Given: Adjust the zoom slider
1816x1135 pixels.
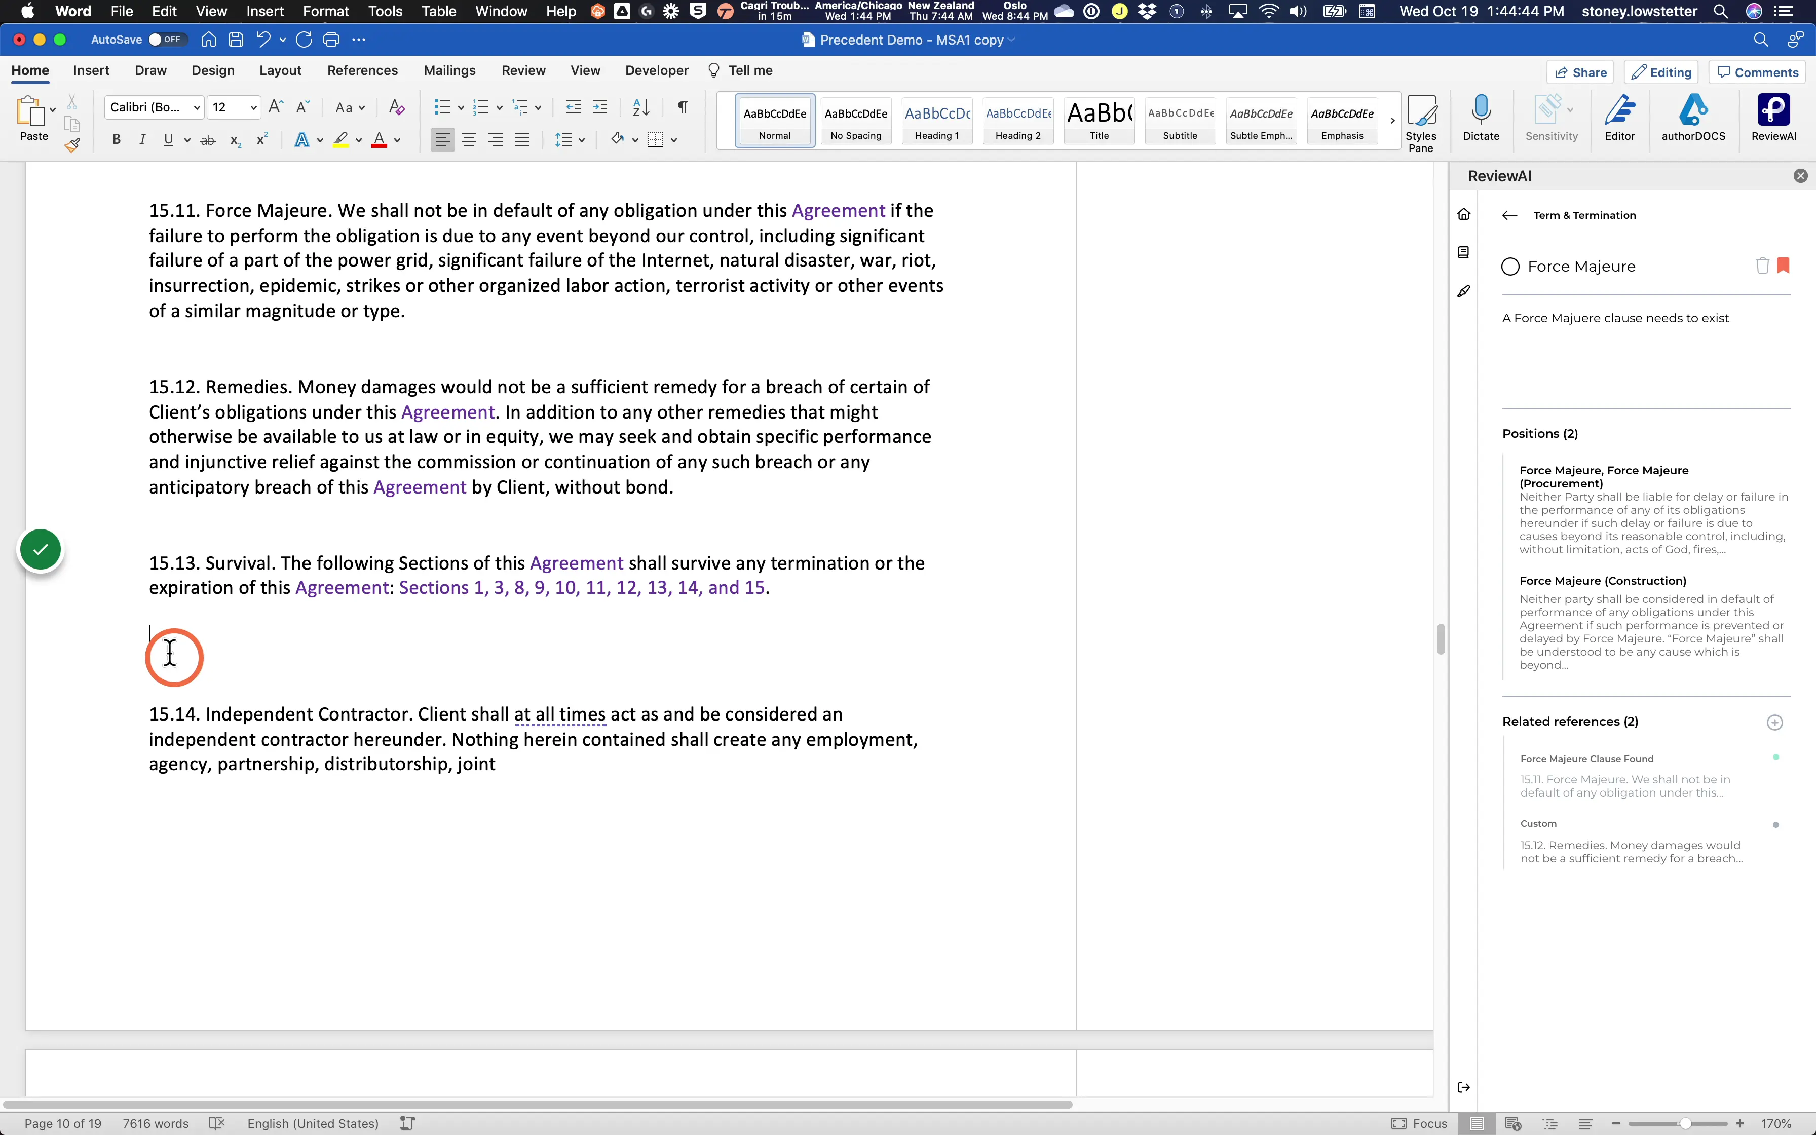Looking at the screenshot, I should [1685, 1124].
